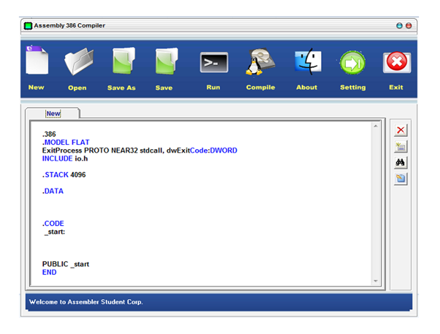Click the .DATA directive
The image size is (440, 334).
tap(53, 191)
